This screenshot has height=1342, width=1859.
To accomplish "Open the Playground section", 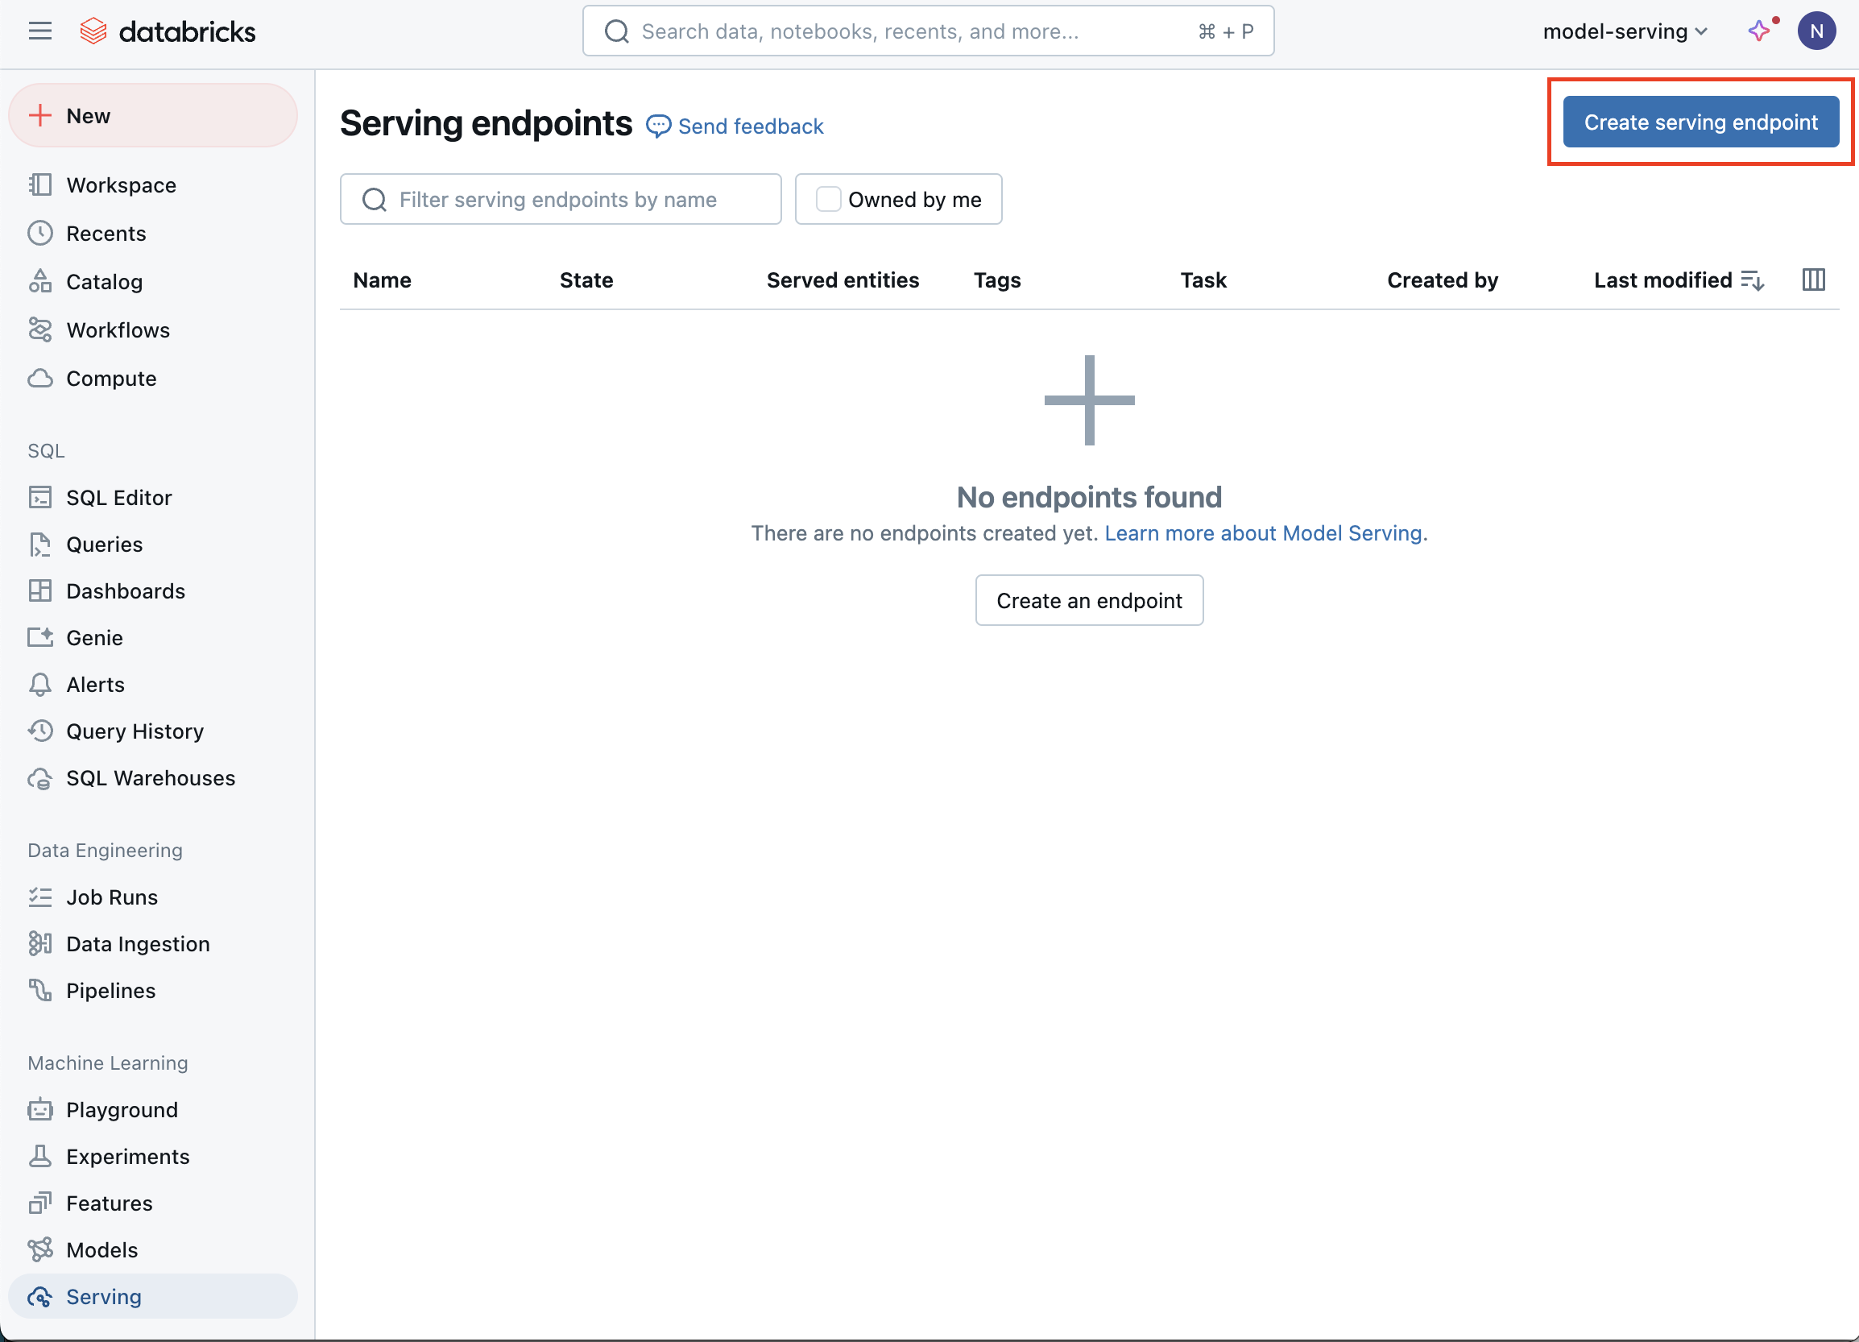I will click(x=122, y=1108).
